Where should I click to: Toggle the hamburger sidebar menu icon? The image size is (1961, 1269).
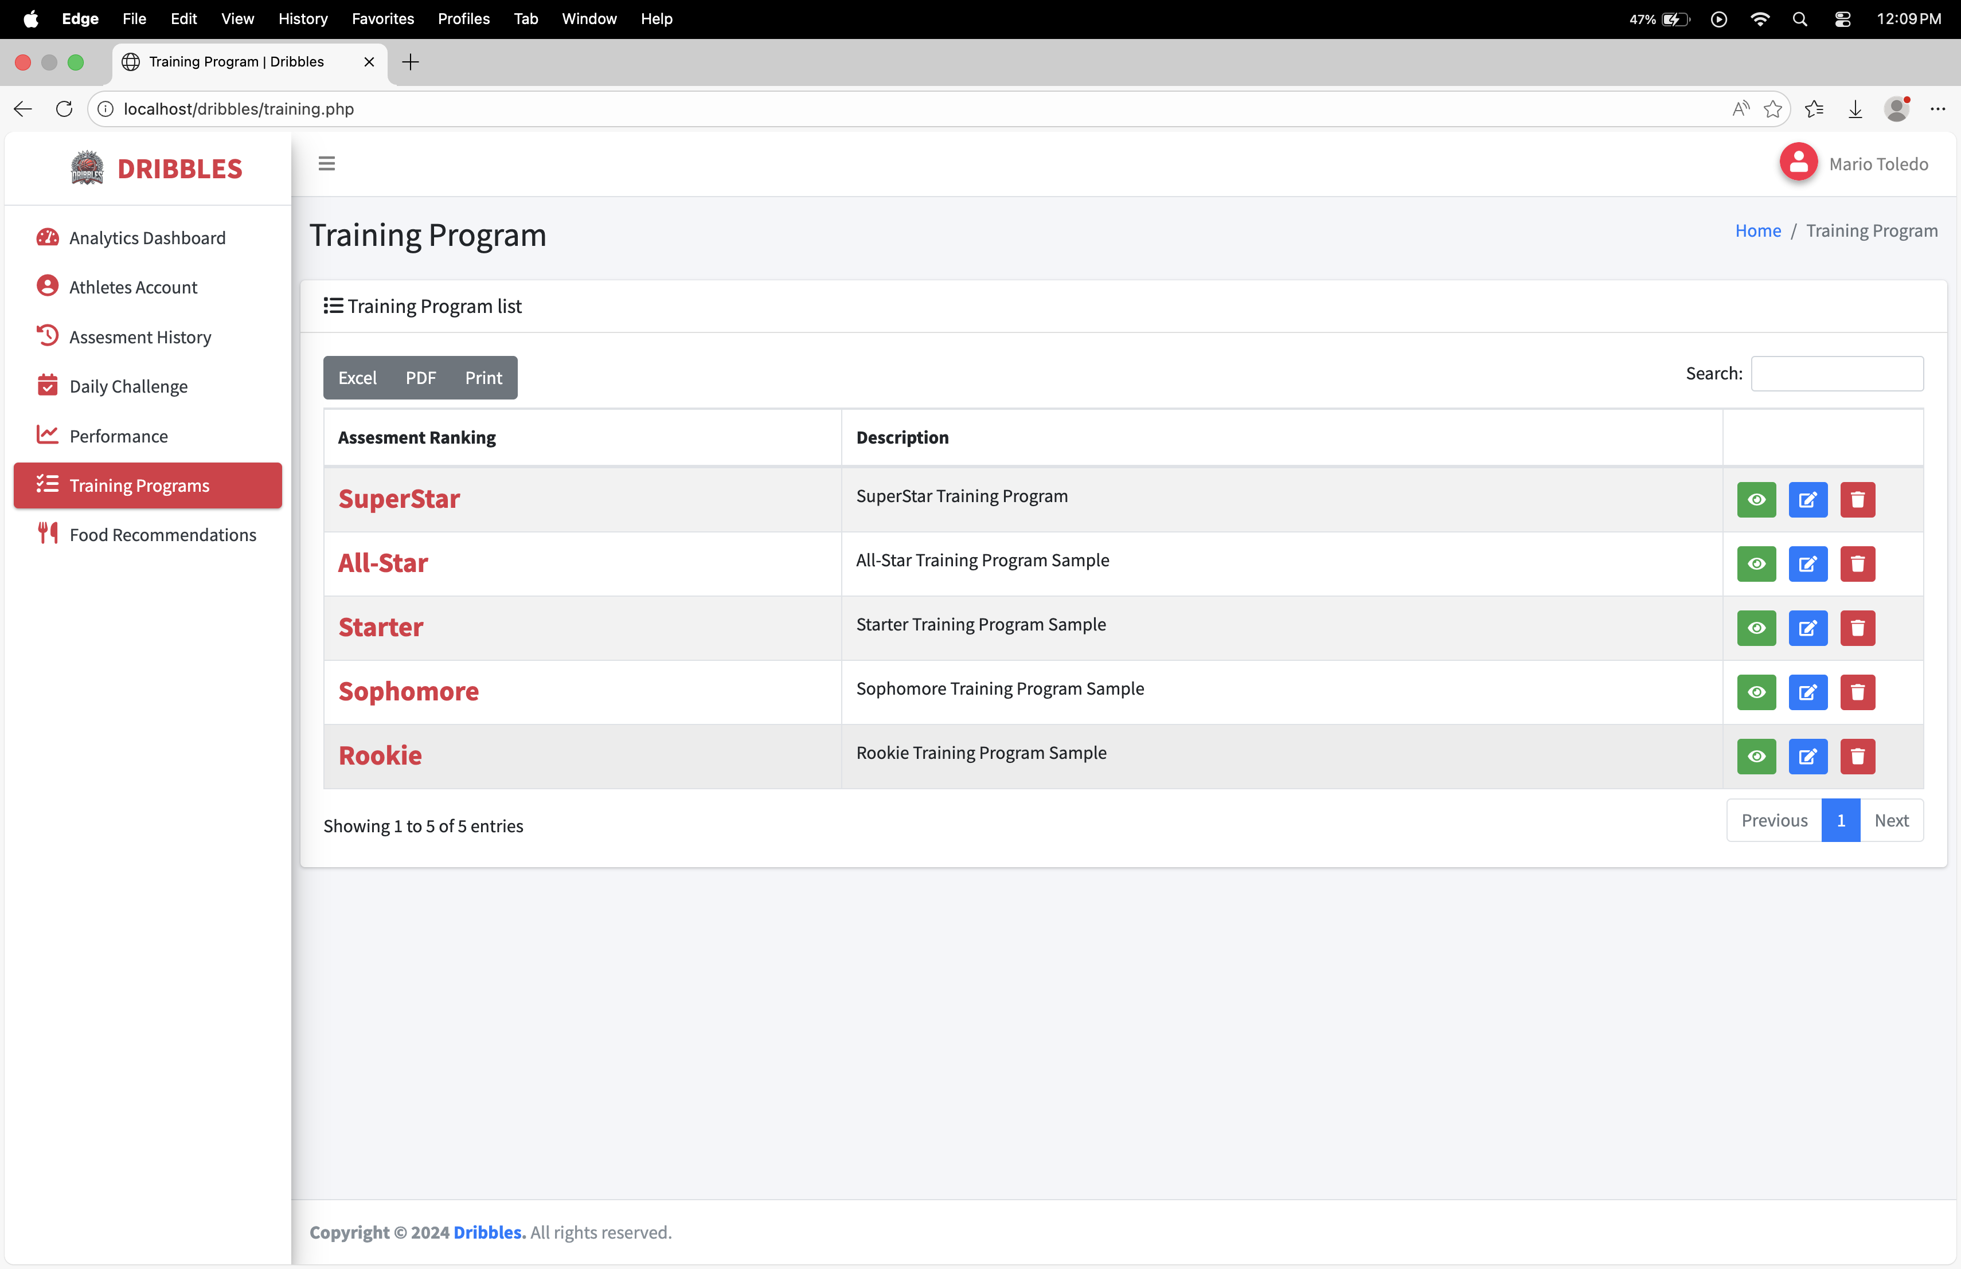click(326, 163)
